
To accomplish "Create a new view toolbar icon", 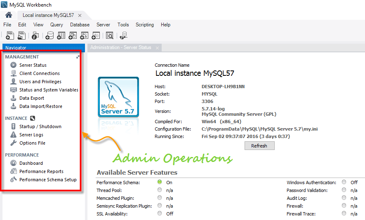I will 73,35.
